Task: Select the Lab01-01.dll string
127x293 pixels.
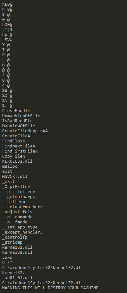Action: click(17, 278)
